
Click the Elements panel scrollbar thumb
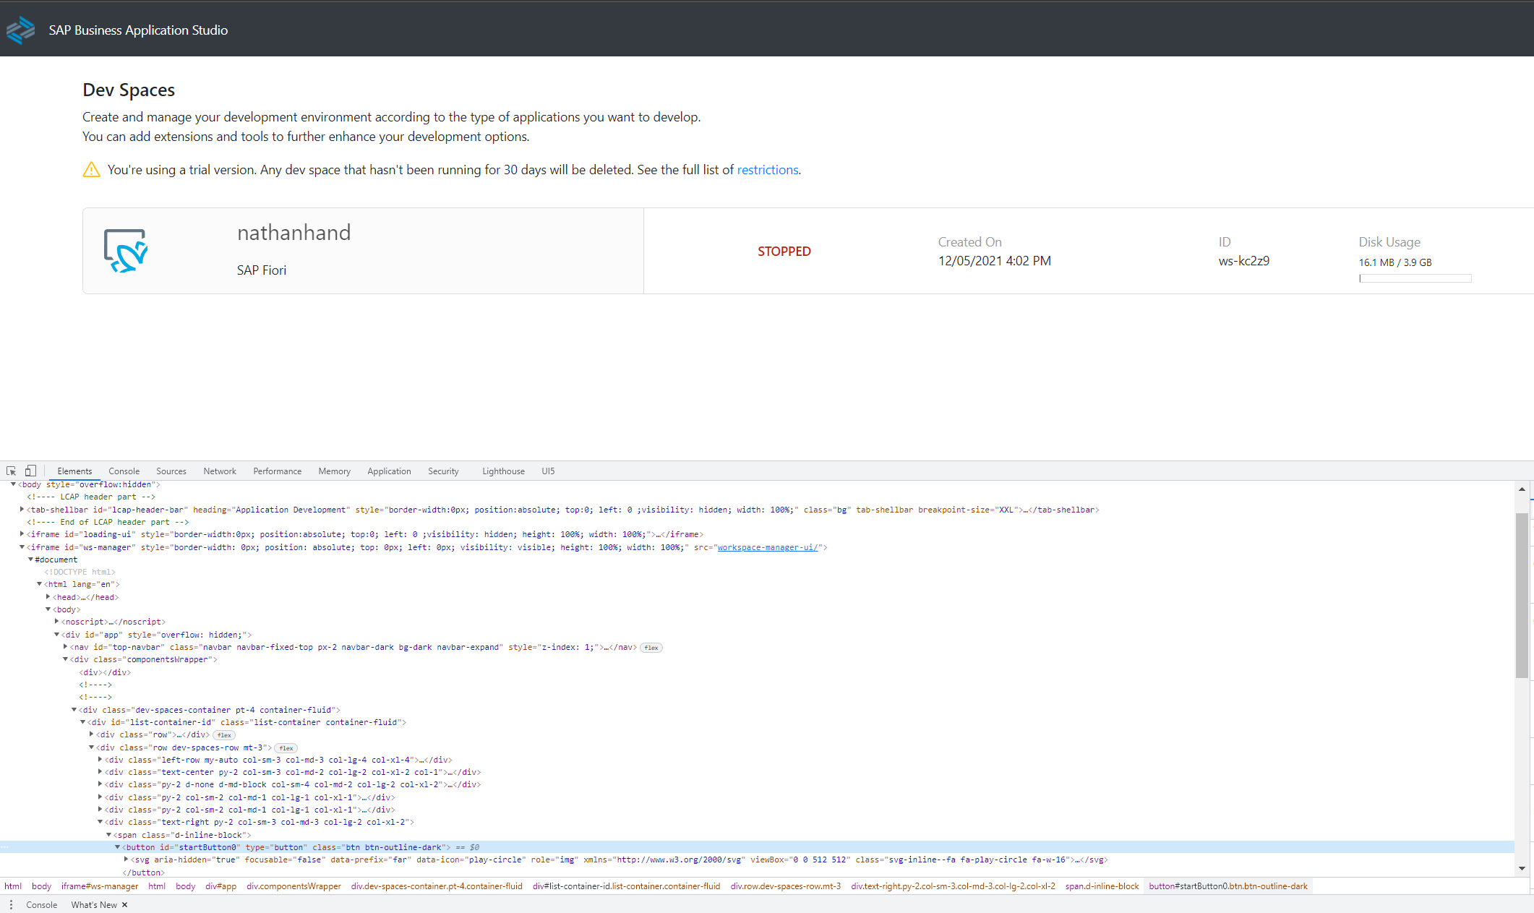click(1522, 595)
